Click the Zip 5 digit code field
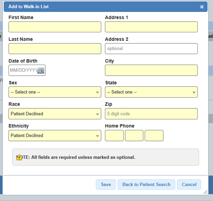213x201 pixels. (x=151, y=114)
